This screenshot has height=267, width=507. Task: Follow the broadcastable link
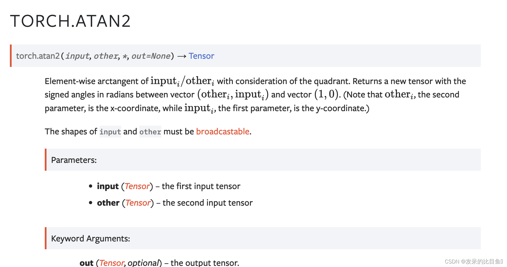[x=223, y=131]
